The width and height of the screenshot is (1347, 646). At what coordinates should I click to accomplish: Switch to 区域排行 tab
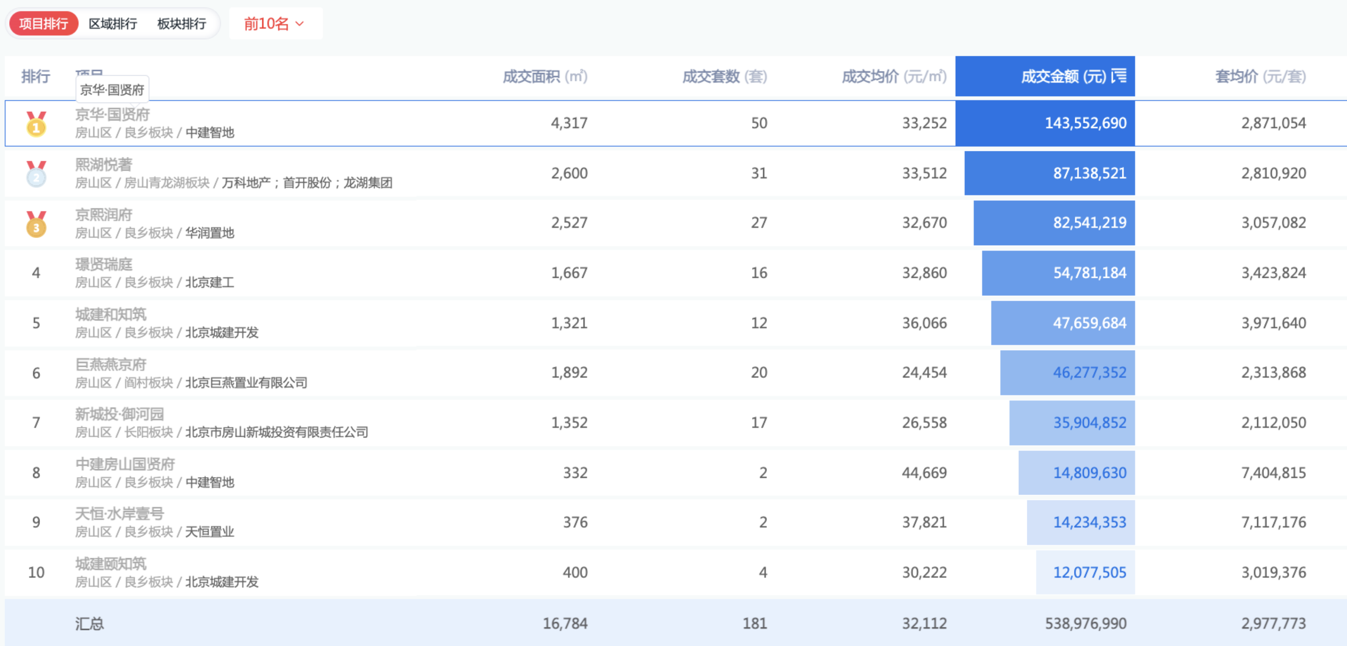click(113, 24)
